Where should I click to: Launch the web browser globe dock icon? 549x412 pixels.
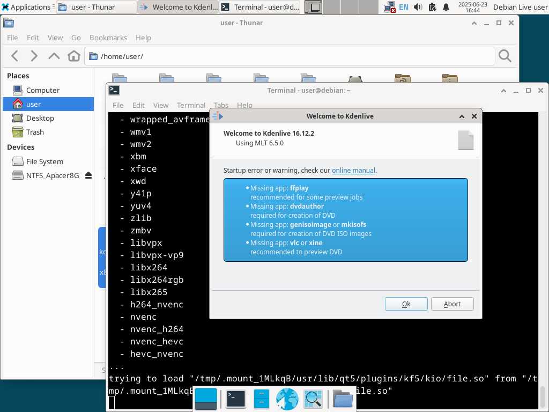click(x=287, y=399)
